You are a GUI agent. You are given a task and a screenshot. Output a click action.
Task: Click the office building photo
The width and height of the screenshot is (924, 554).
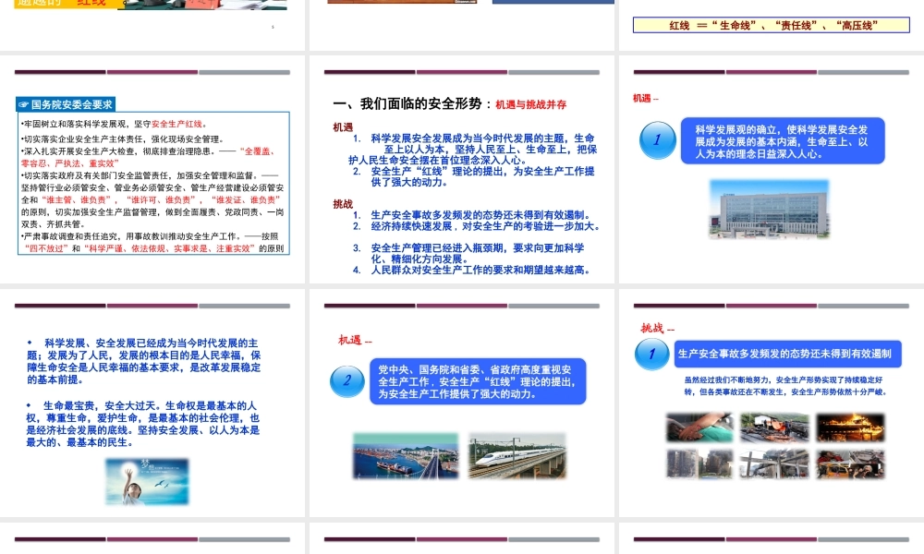coord(769,210)
